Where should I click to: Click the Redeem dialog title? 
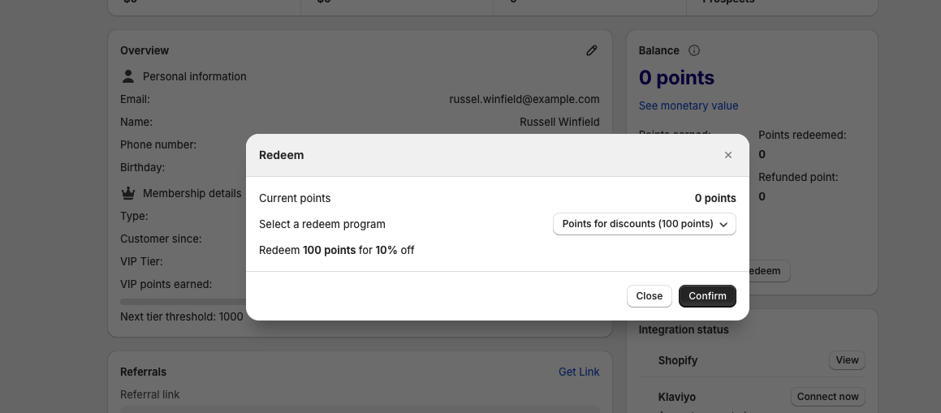point(281,155)
